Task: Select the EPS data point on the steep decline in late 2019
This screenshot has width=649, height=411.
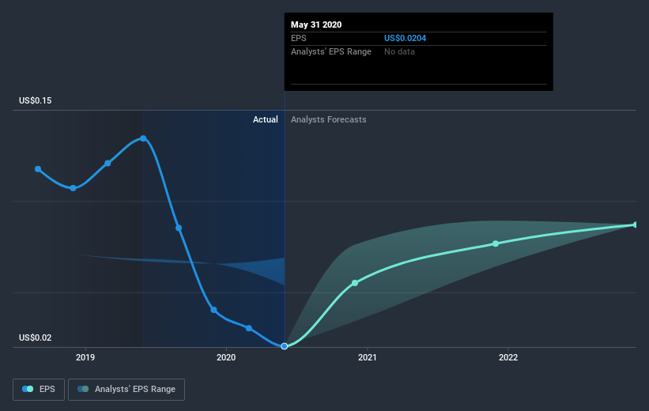Action: (179, 228)
